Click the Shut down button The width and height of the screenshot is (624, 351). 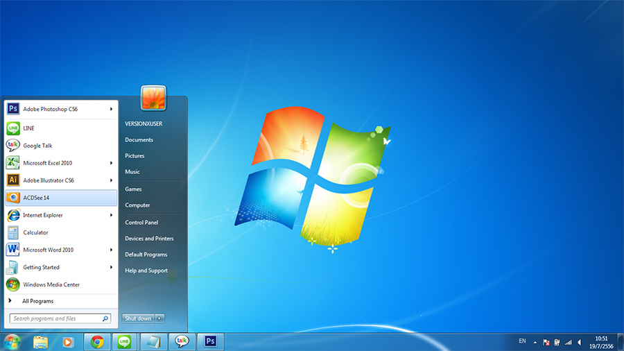[138, 318]
